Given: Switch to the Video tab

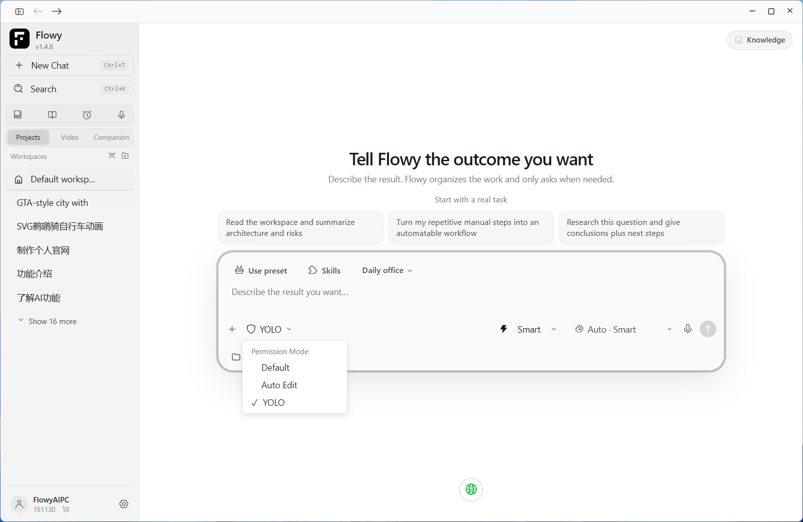Looking at the screenshot, I should click(70, 137).
